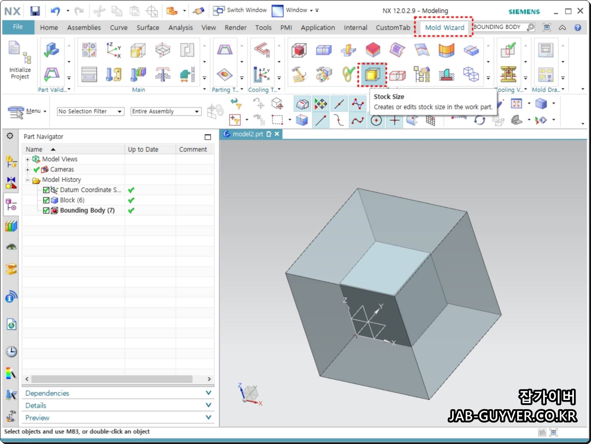Screen dimensions: 591x444
Task: Click the Switch Window button
Action: [240, 10]
